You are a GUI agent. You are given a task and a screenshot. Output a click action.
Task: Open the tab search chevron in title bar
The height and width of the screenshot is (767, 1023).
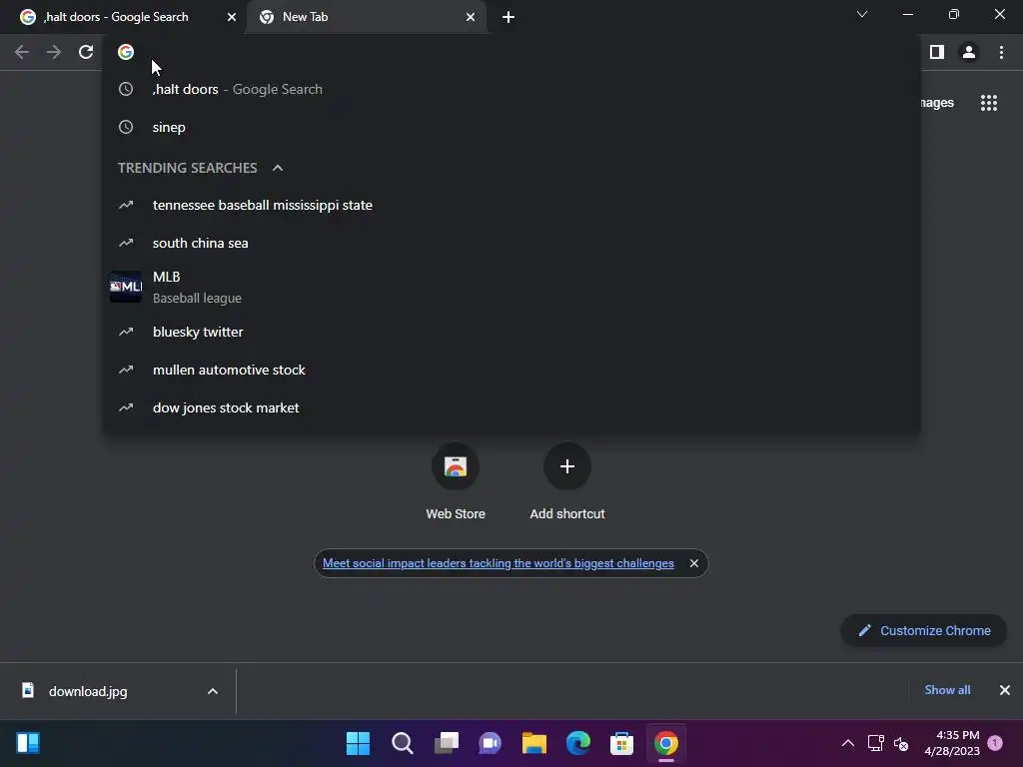coord(862,14)
